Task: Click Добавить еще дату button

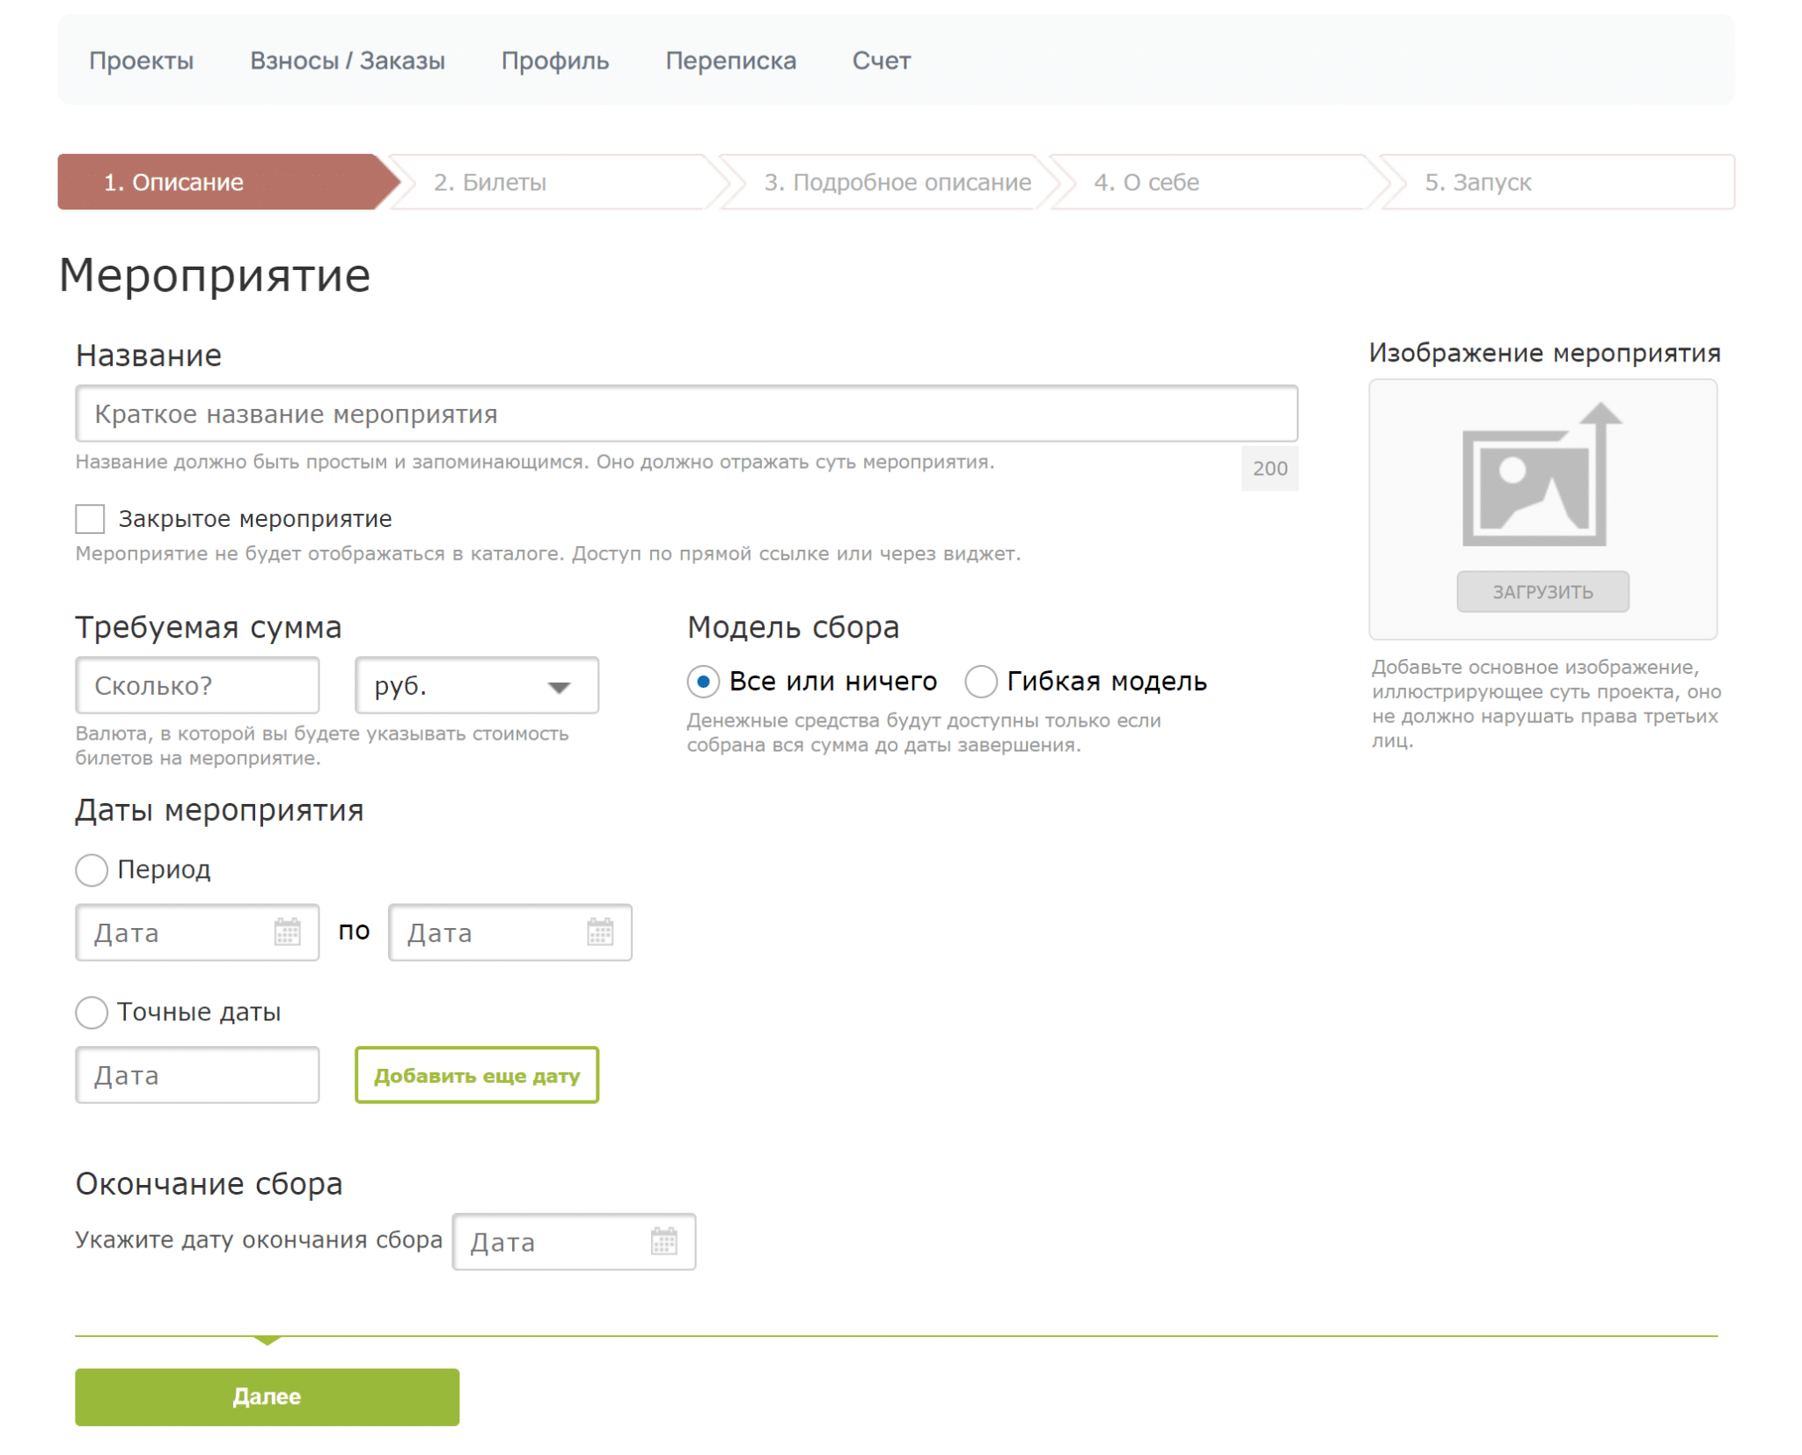Action: click(476, 1075)
